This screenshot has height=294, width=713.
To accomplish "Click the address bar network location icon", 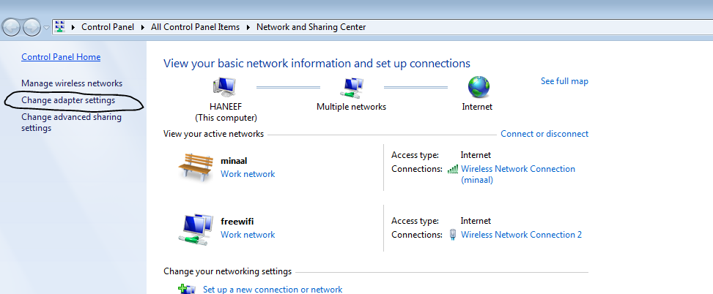I will click(60, 27).
